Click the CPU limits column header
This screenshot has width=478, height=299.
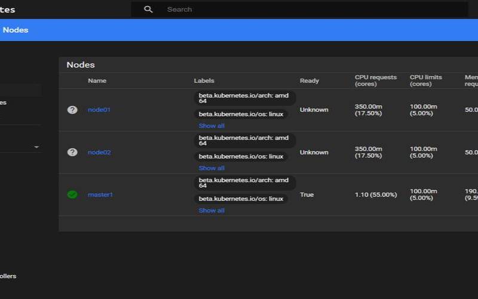click(x=426, y=81)
